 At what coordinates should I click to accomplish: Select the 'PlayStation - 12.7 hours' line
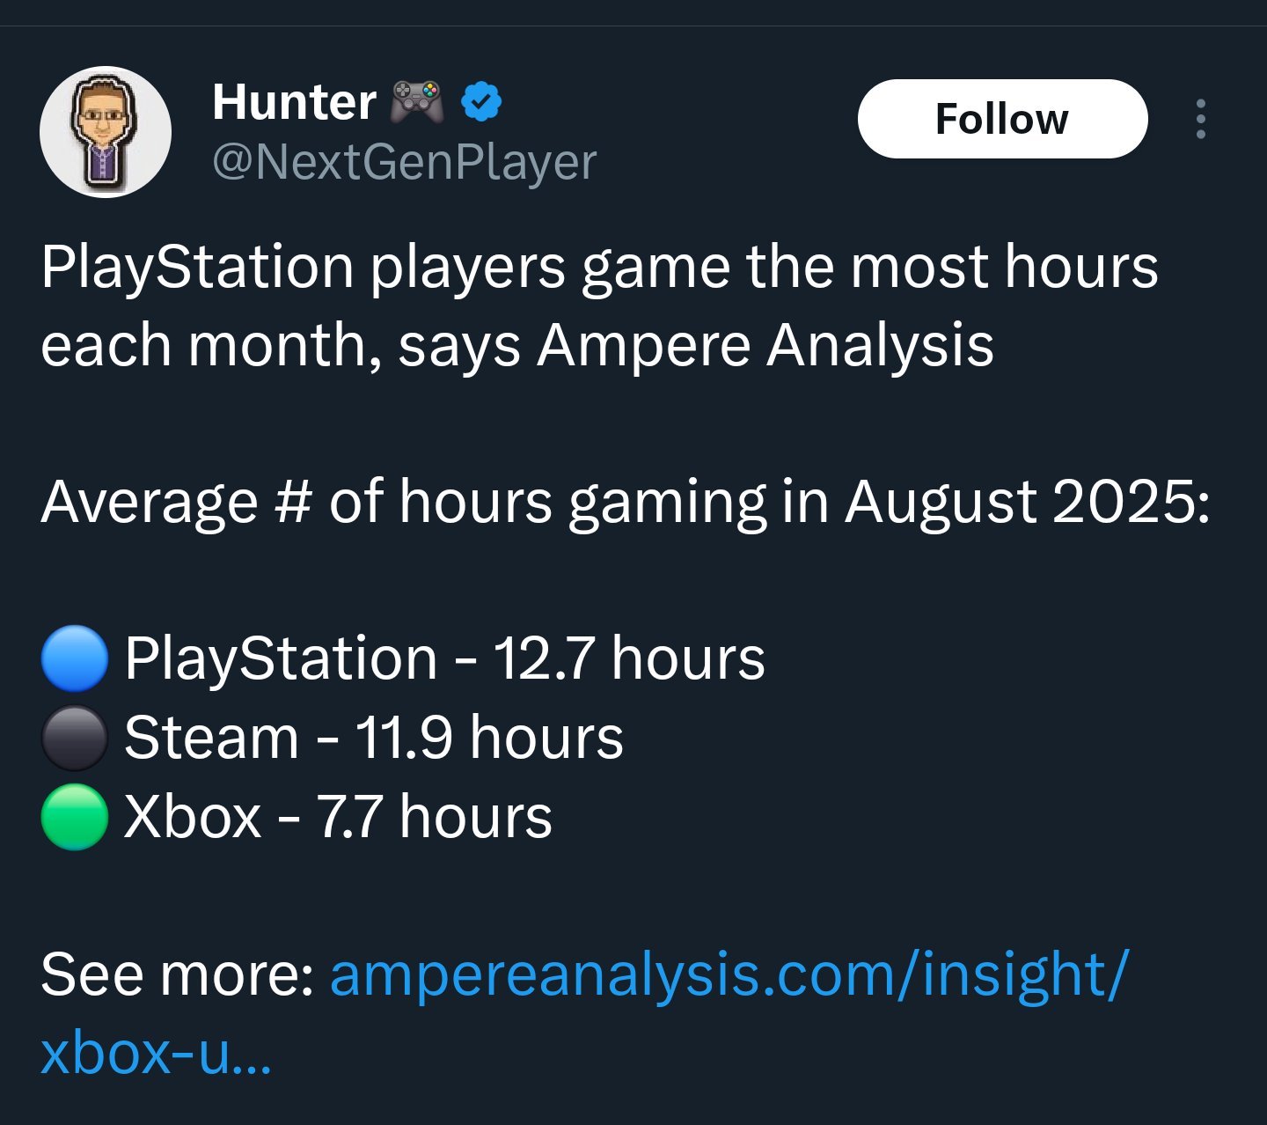[x=444, y=658]
